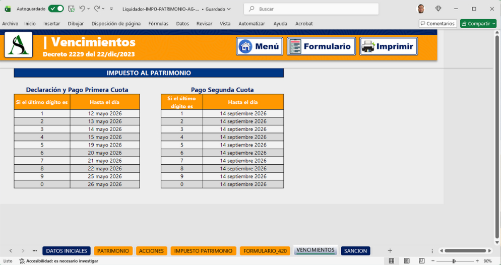
Task: Click the 90% zoom level
Action: click(487, 261)
